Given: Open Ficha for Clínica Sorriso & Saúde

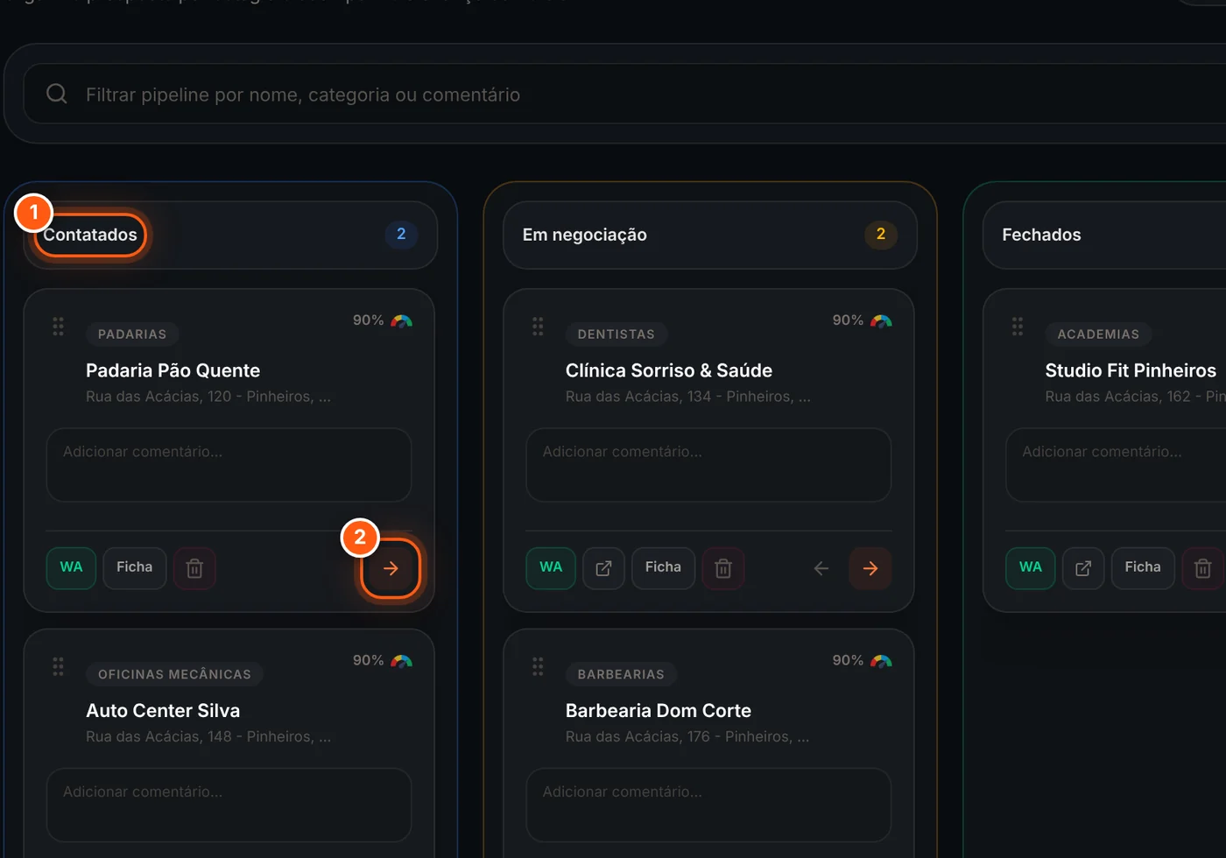Looking at the screenshot, I should click(663, 567).
